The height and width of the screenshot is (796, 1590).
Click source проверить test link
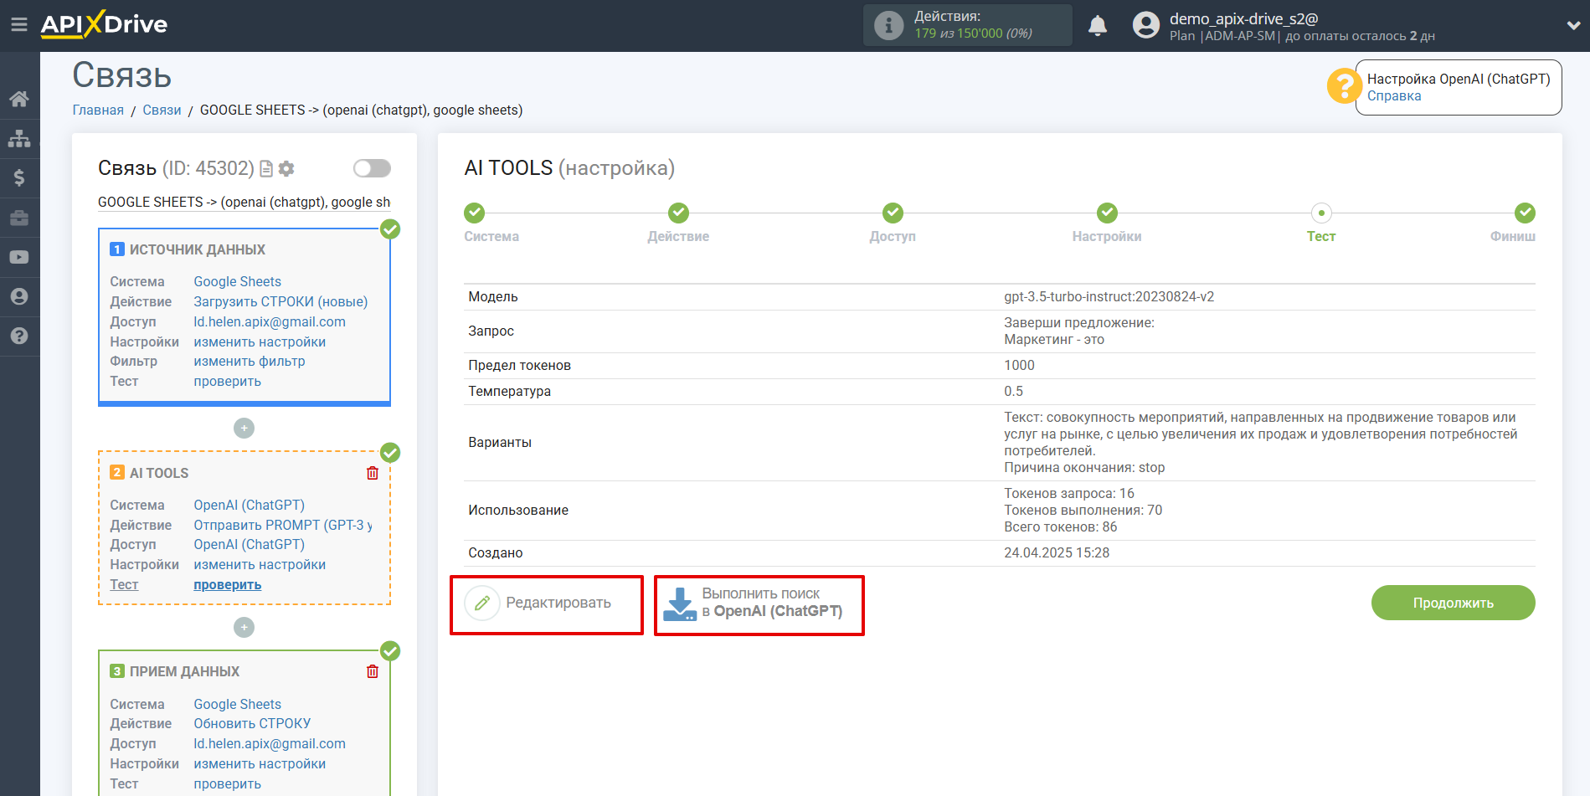(x=227, y=382)
